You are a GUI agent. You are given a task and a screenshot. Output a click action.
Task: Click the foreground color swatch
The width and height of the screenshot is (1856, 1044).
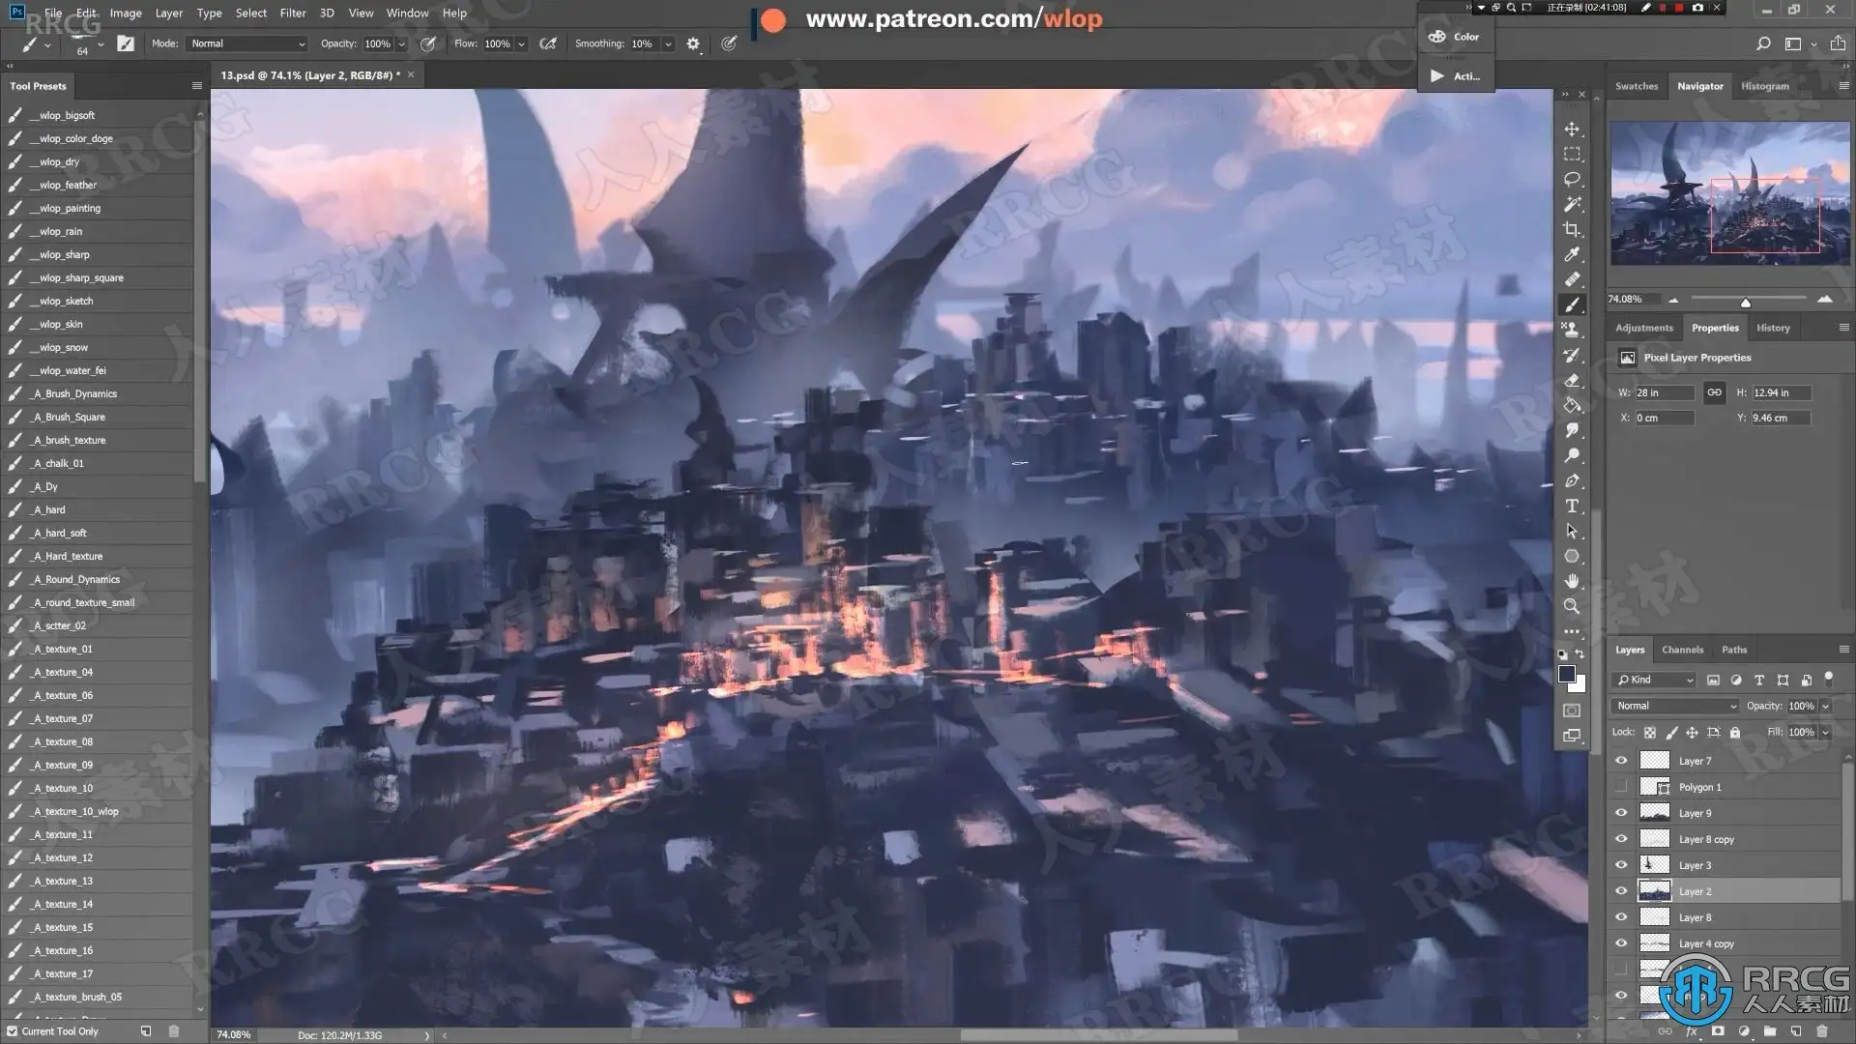tap(1567, 674)
